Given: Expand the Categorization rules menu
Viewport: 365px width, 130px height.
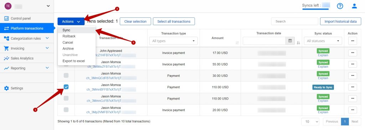Looking at the screenshot, I should pos(47,38).
